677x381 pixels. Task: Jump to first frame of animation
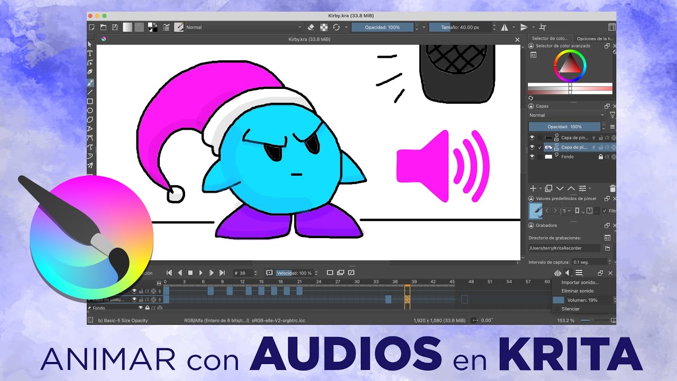tap(170, 273)
